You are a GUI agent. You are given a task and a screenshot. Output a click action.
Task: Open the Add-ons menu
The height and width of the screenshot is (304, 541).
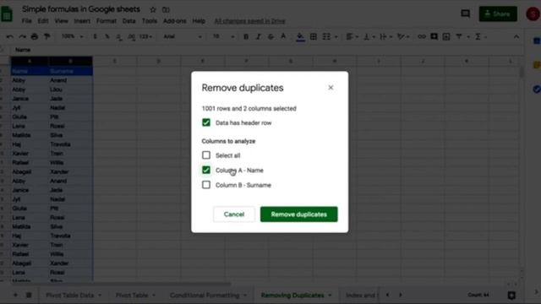click(175, 21)
